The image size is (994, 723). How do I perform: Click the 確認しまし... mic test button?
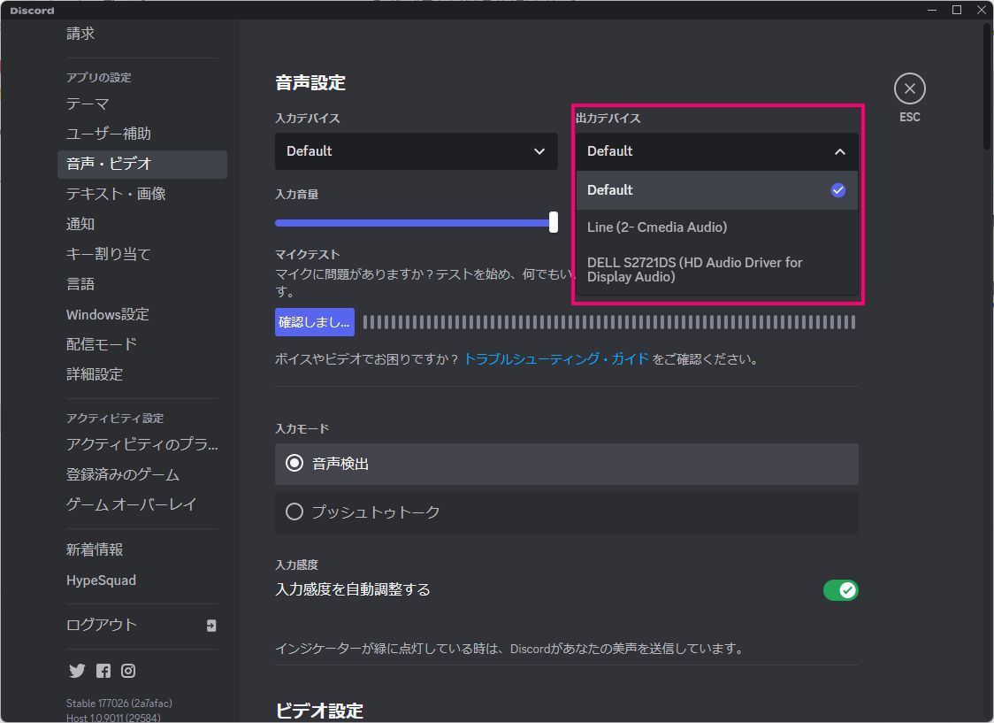(315, 322)
